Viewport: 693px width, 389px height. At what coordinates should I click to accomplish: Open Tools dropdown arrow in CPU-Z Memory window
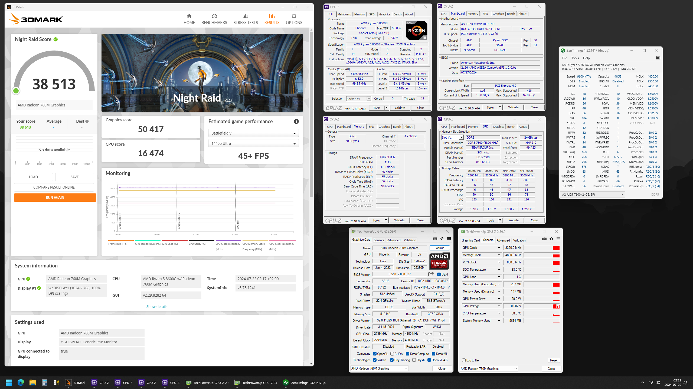click(386, 220)
